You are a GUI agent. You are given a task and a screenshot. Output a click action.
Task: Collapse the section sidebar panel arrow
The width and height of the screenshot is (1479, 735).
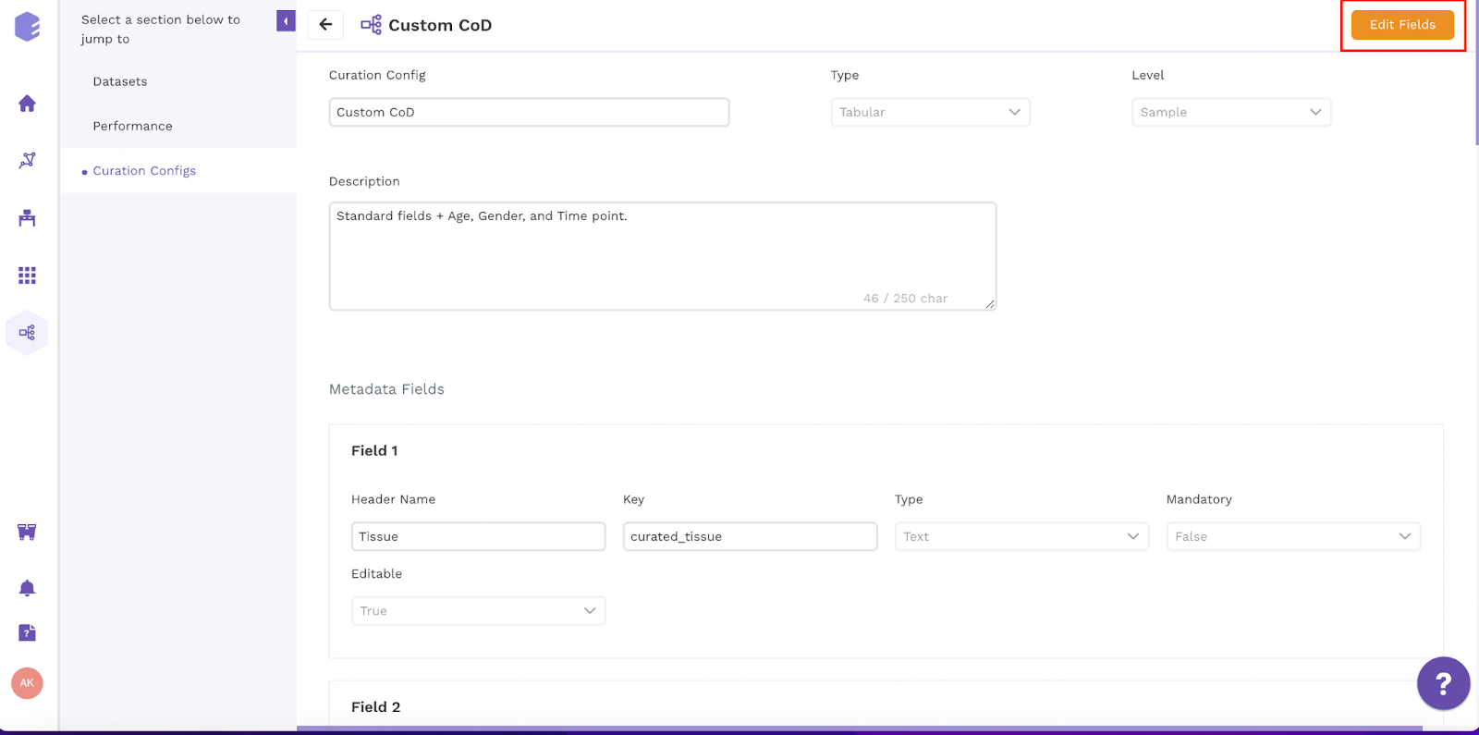(286, 21)
